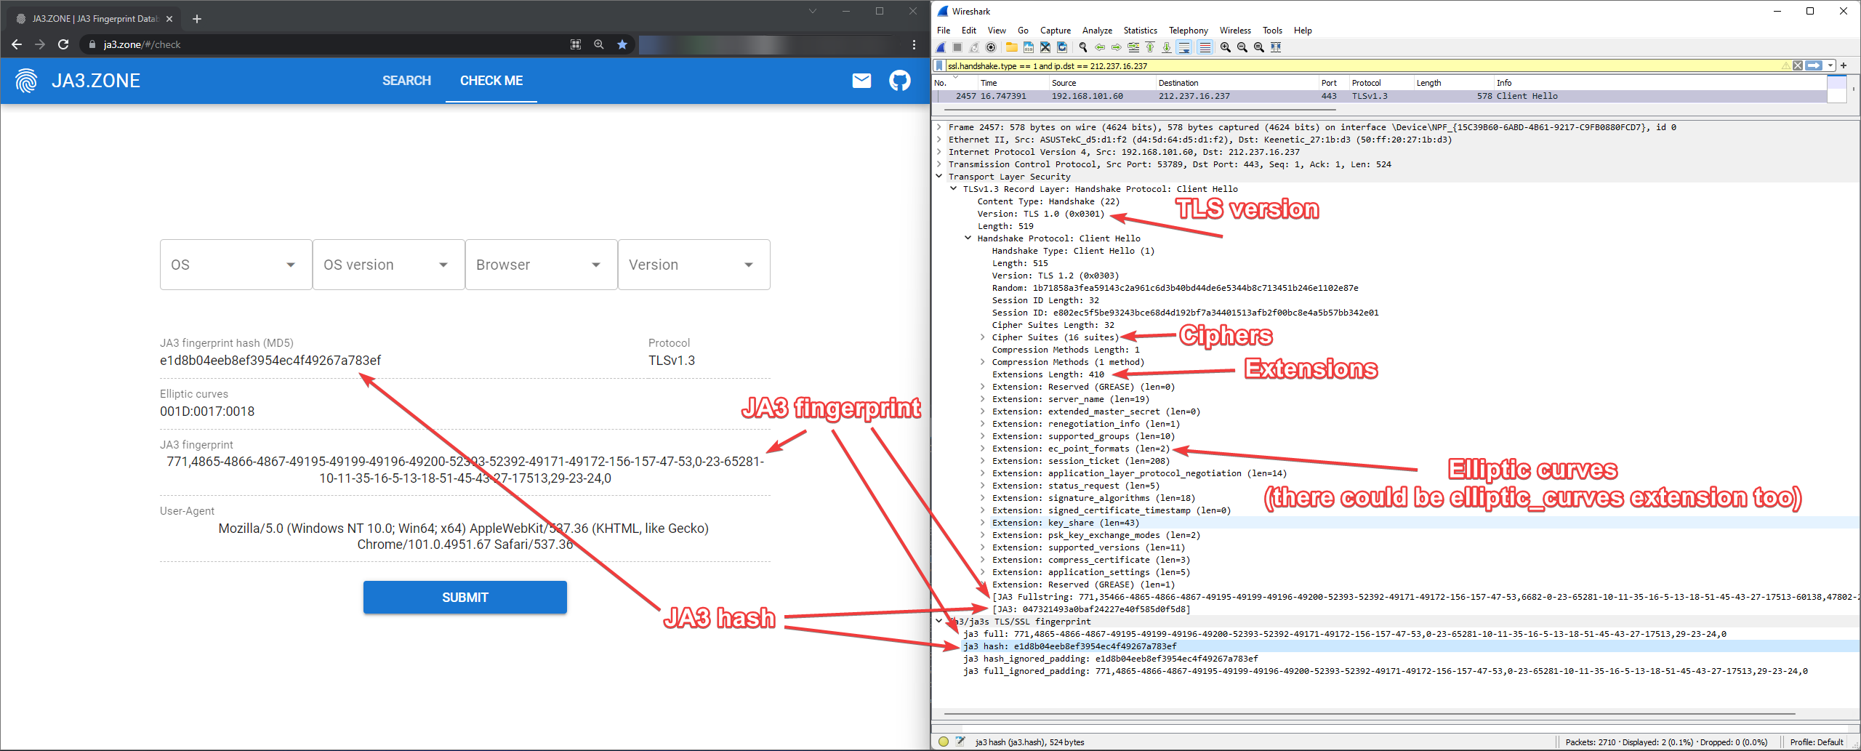Screen dimensions: 1861x751
Task: Go to specified packet icon
Action: (x=1133, y=47)
